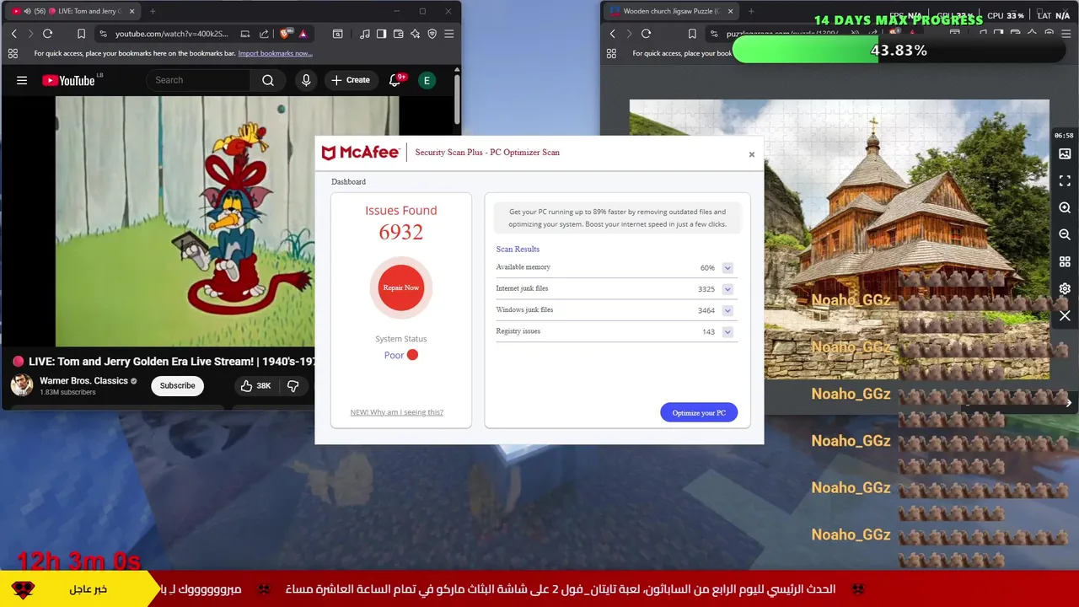Click the site settings icon beside the youtube.com URL
The height and width of the screenshot is (607, 1079).
tap(103, 34)
